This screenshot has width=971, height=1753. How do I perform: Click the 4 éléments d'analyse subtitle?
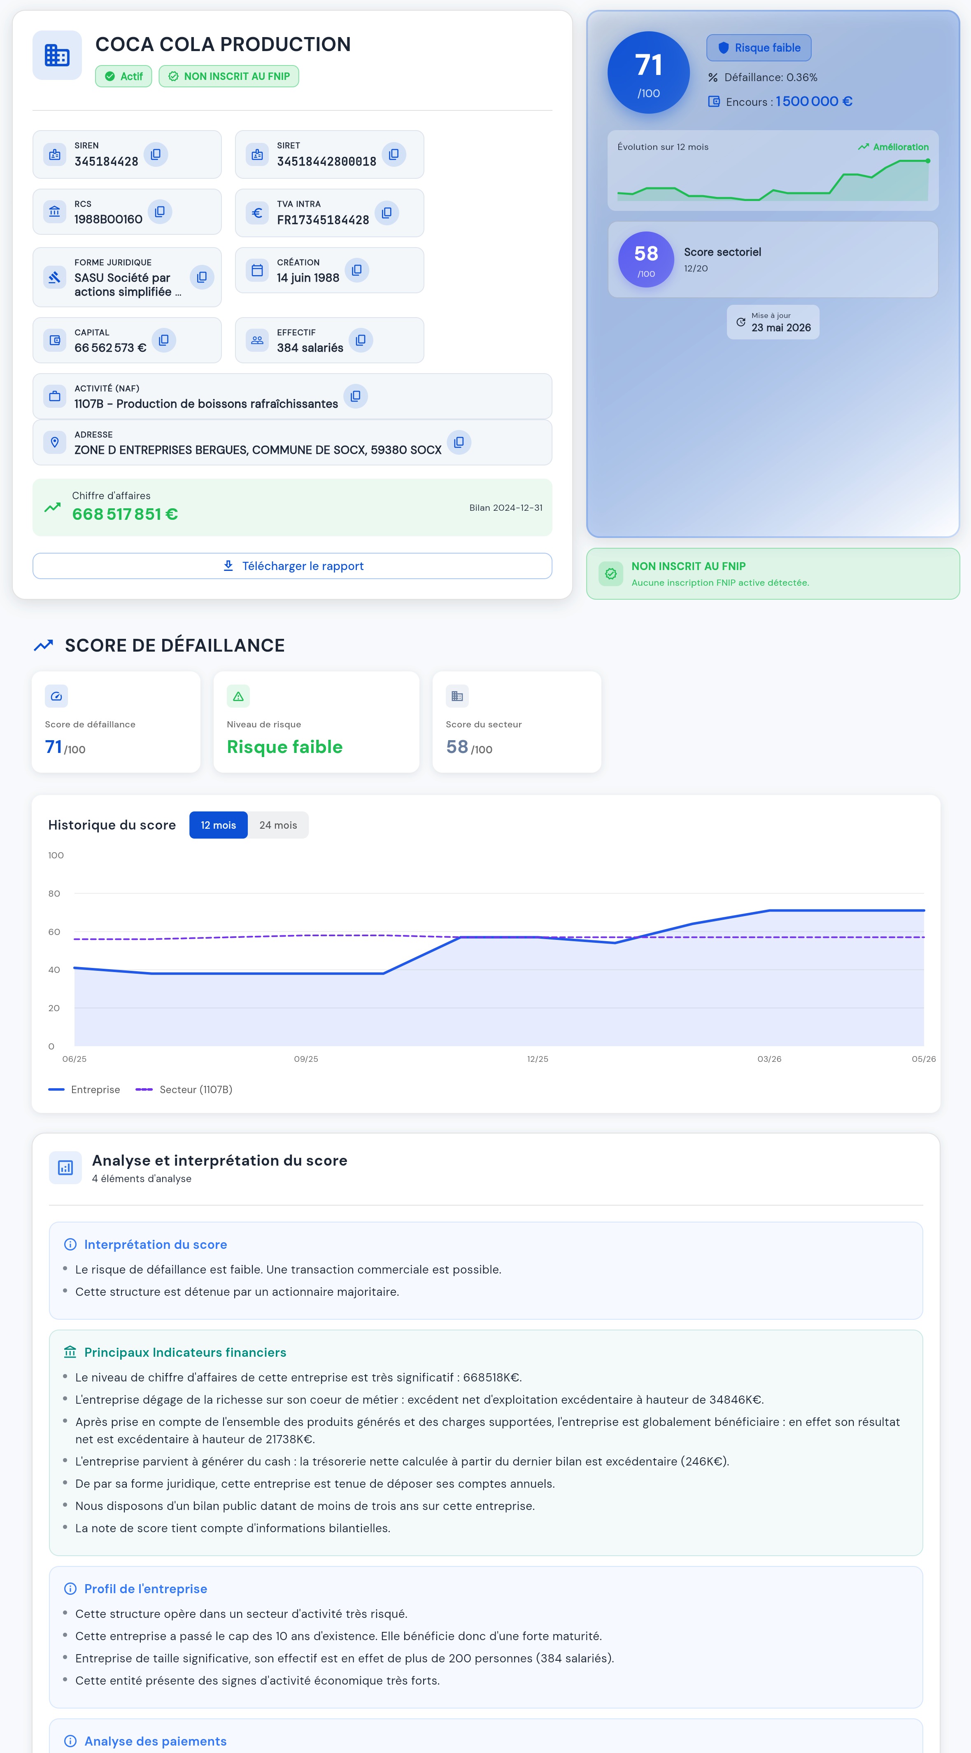point(142,1179)
